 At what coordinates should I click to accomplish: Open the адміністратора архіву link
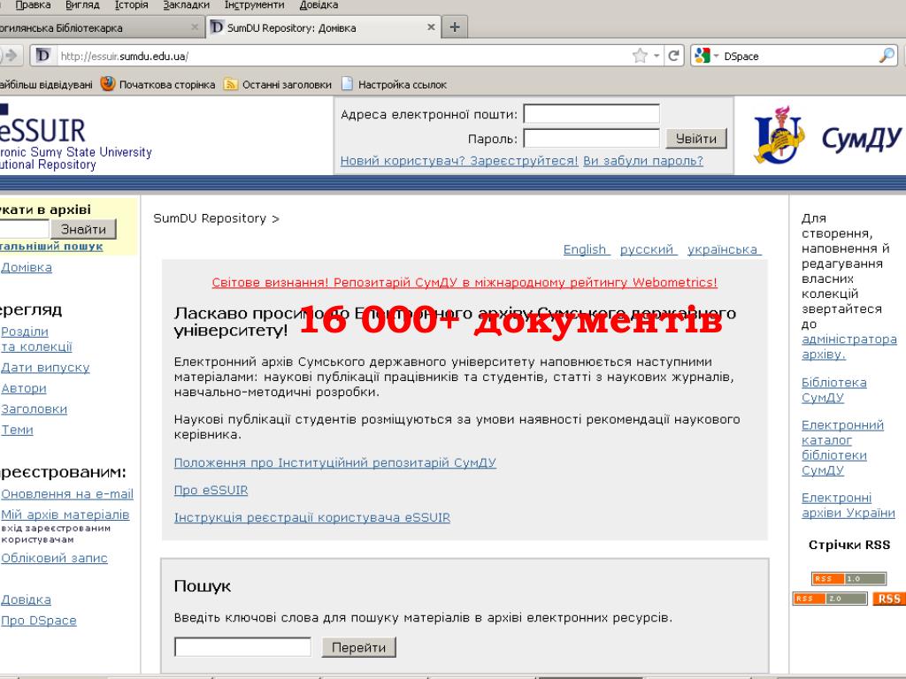(848, 347)
